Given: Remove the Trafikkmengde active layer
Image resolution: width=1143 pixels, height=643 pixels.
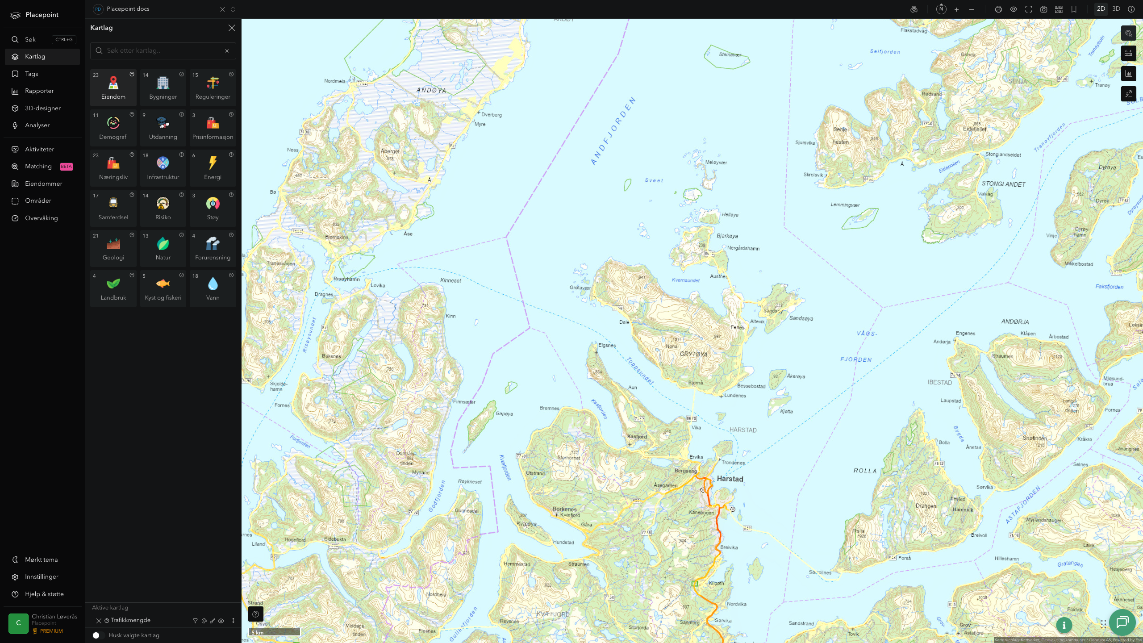Looking at the screenshot, I should pos(99,621).
